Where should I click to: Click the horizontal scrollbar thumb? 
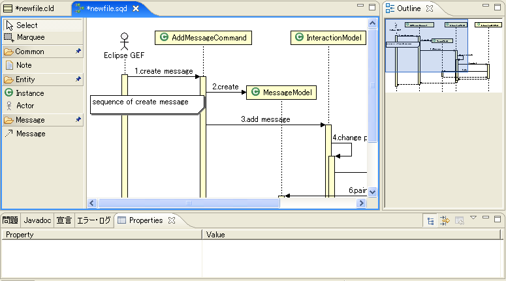(x=189, y=203)
